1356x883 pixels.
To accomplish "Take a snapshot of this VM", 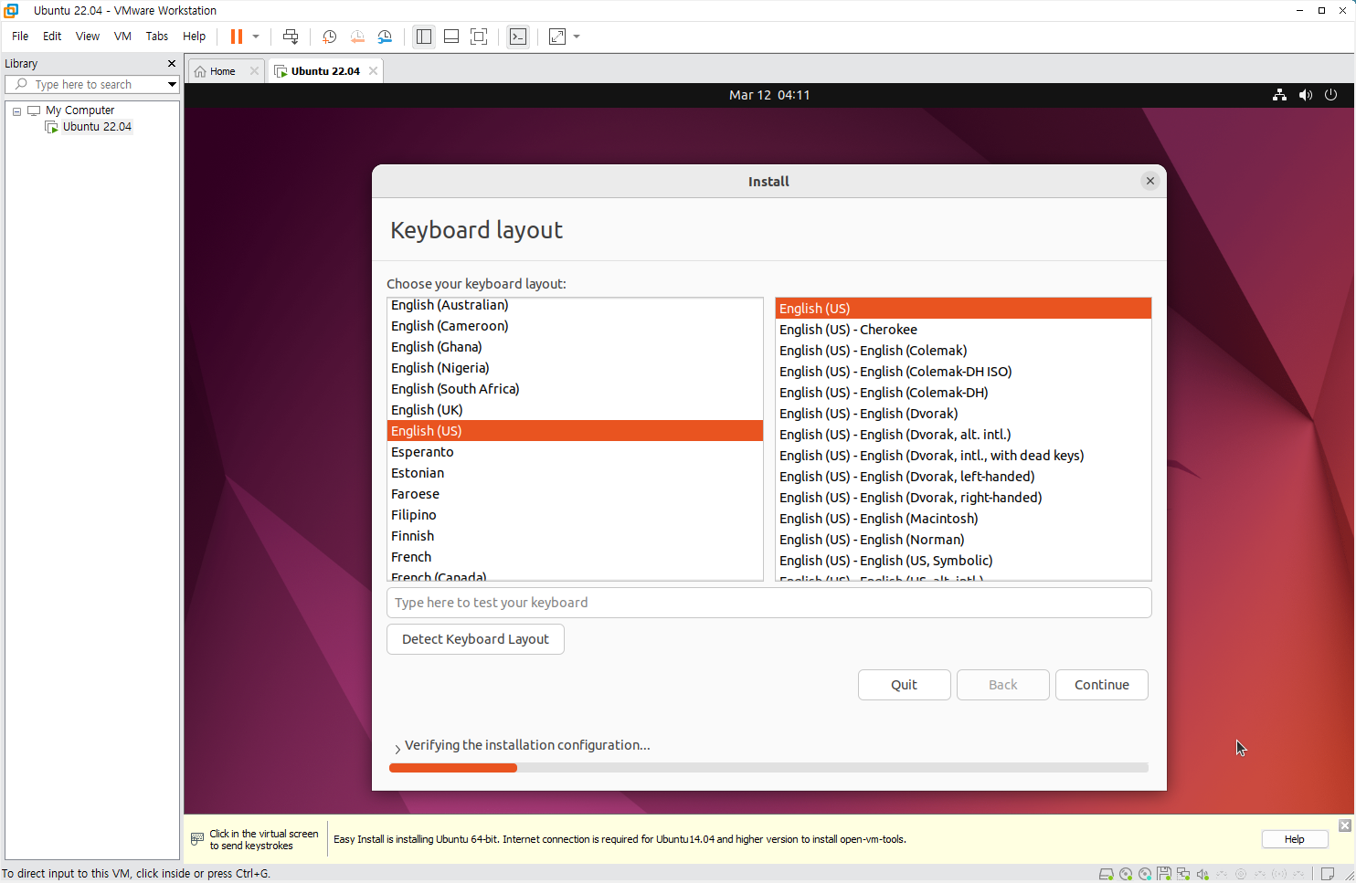I will [x=330, y=37].
